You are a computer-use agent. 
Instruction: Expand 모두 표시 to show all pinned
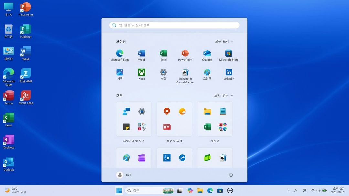pos(224,41)
